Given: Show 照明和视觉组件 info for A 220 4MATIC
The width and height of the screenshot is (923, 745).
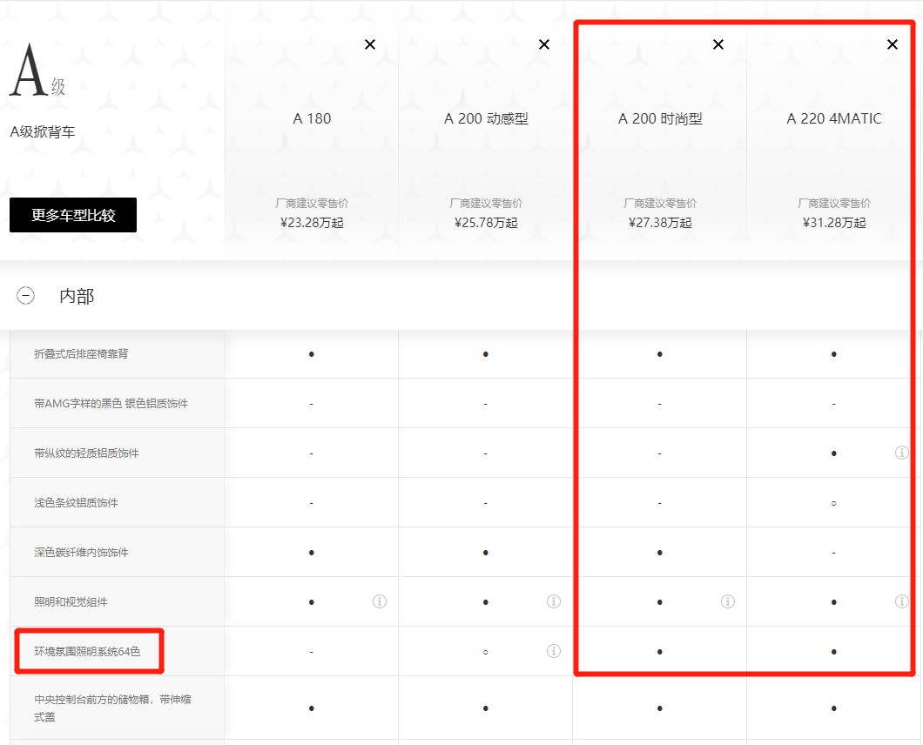Looking at the screenshot, I should [x=902, y=601].
